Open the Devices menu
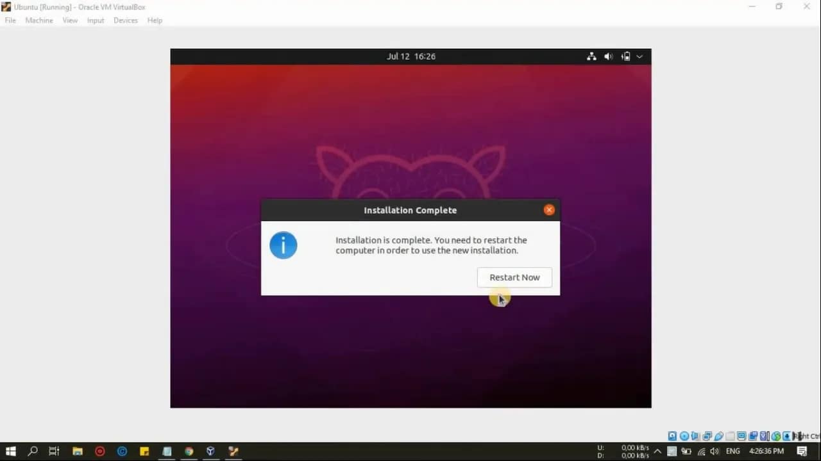This screenshot has height=461, width=821. point(126,20)
